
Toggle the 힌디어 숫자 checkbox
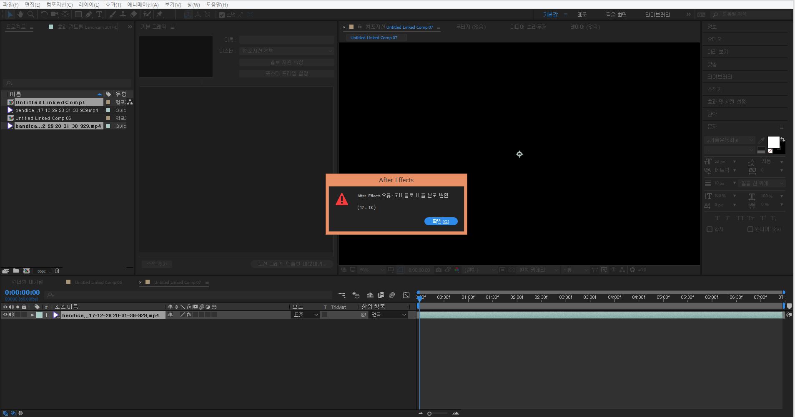click(x=750, y=229)
